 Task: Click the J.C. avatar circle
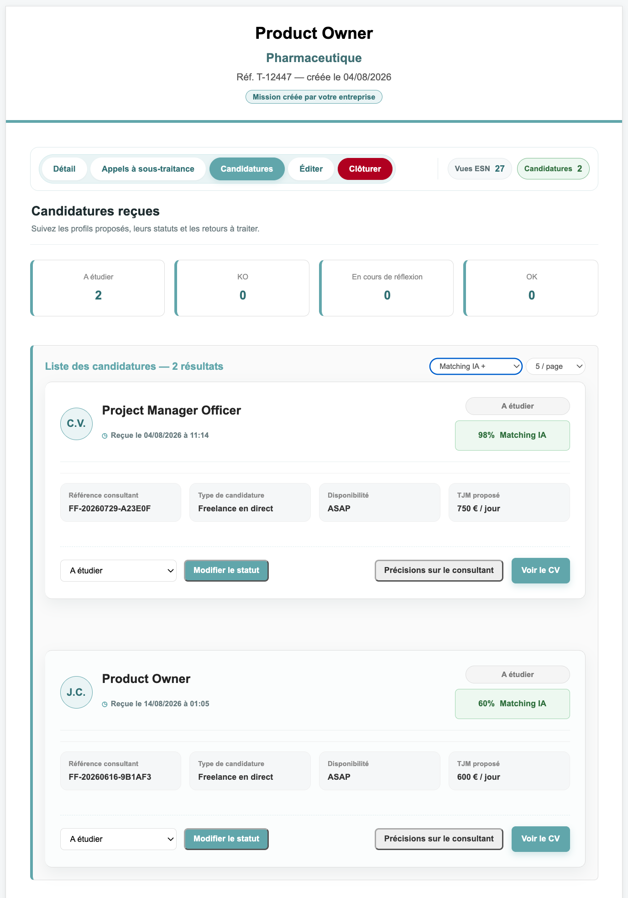76,692
